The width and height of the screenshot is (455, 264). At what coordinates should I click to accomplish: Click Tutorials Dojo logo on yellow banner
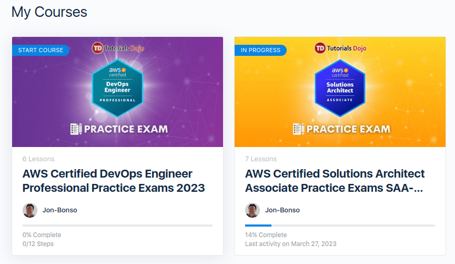click(340, 48)
